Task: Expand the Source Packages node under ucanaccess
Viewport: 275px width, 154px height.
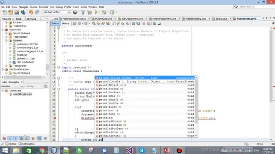Action: point(6,33)
